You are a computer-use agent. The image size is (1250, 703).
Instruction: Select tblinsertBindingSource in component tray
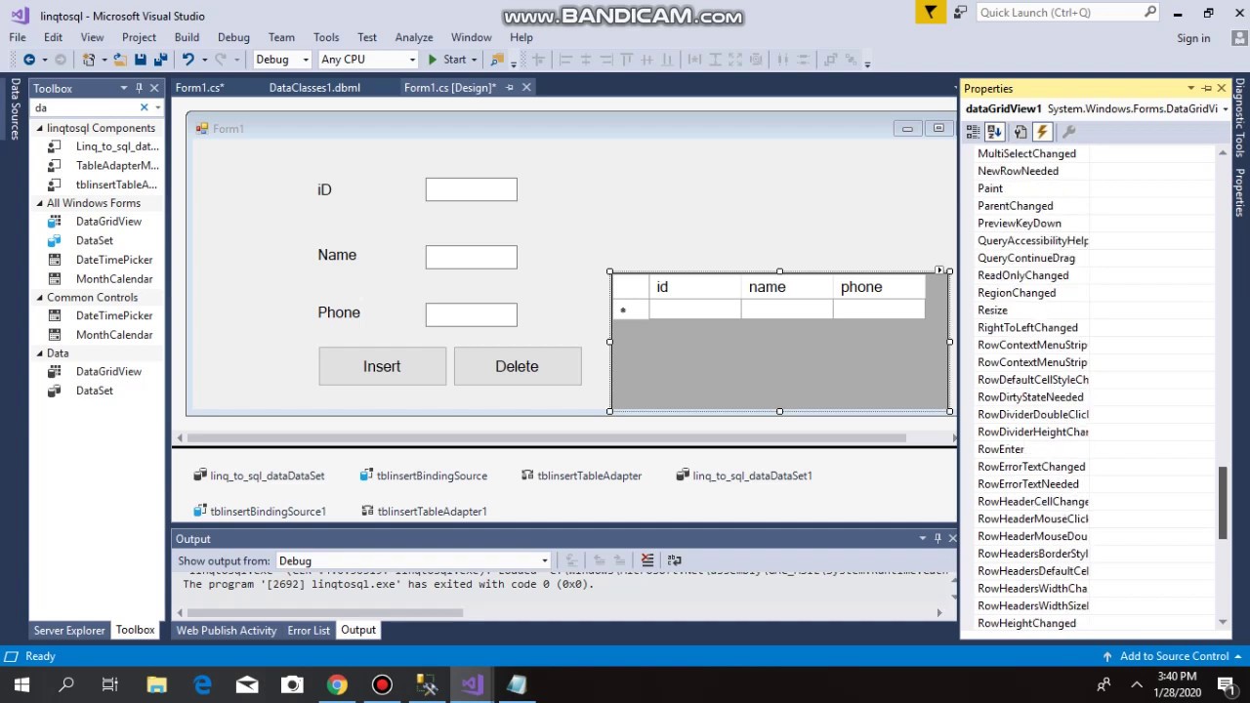(x=423, y=476)
